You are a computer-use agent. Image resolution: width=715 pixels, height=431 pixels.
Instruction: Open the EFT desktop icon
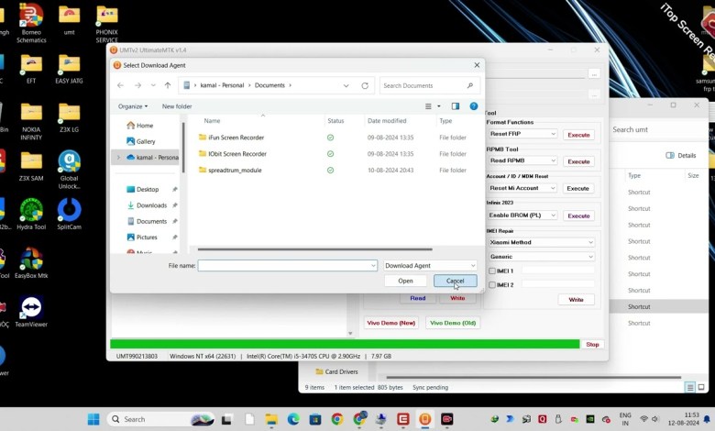click(30, 69)
